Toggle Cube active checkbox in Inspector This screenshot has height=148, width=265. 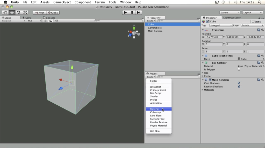point(207,21)
